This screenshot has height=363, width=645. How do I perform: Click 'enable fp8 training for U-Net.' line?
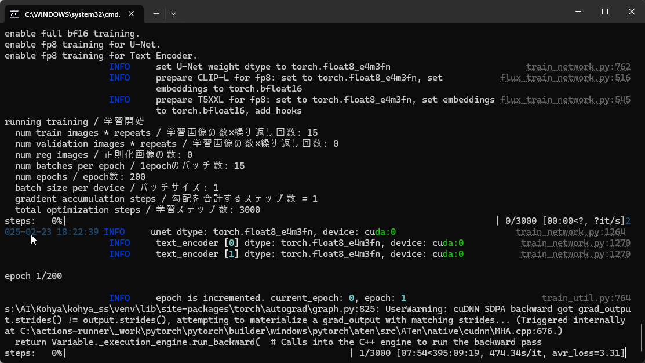click(83, 45)
